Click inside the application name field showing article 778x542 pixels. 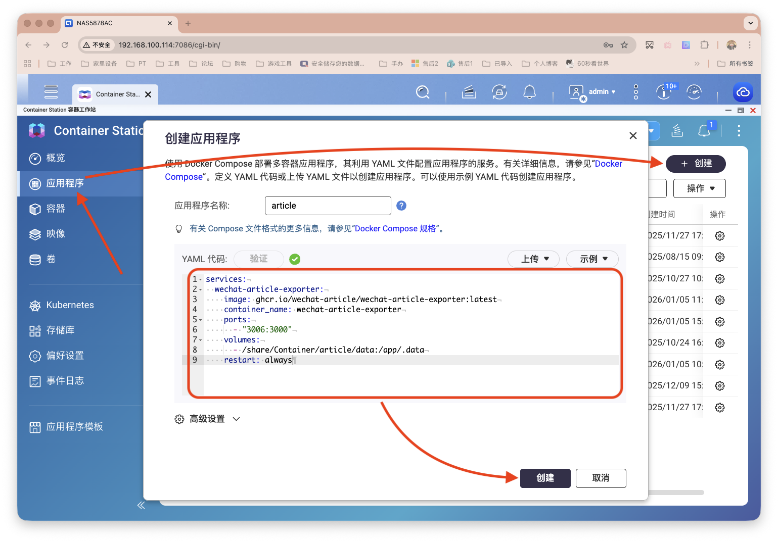pos(328,206)
